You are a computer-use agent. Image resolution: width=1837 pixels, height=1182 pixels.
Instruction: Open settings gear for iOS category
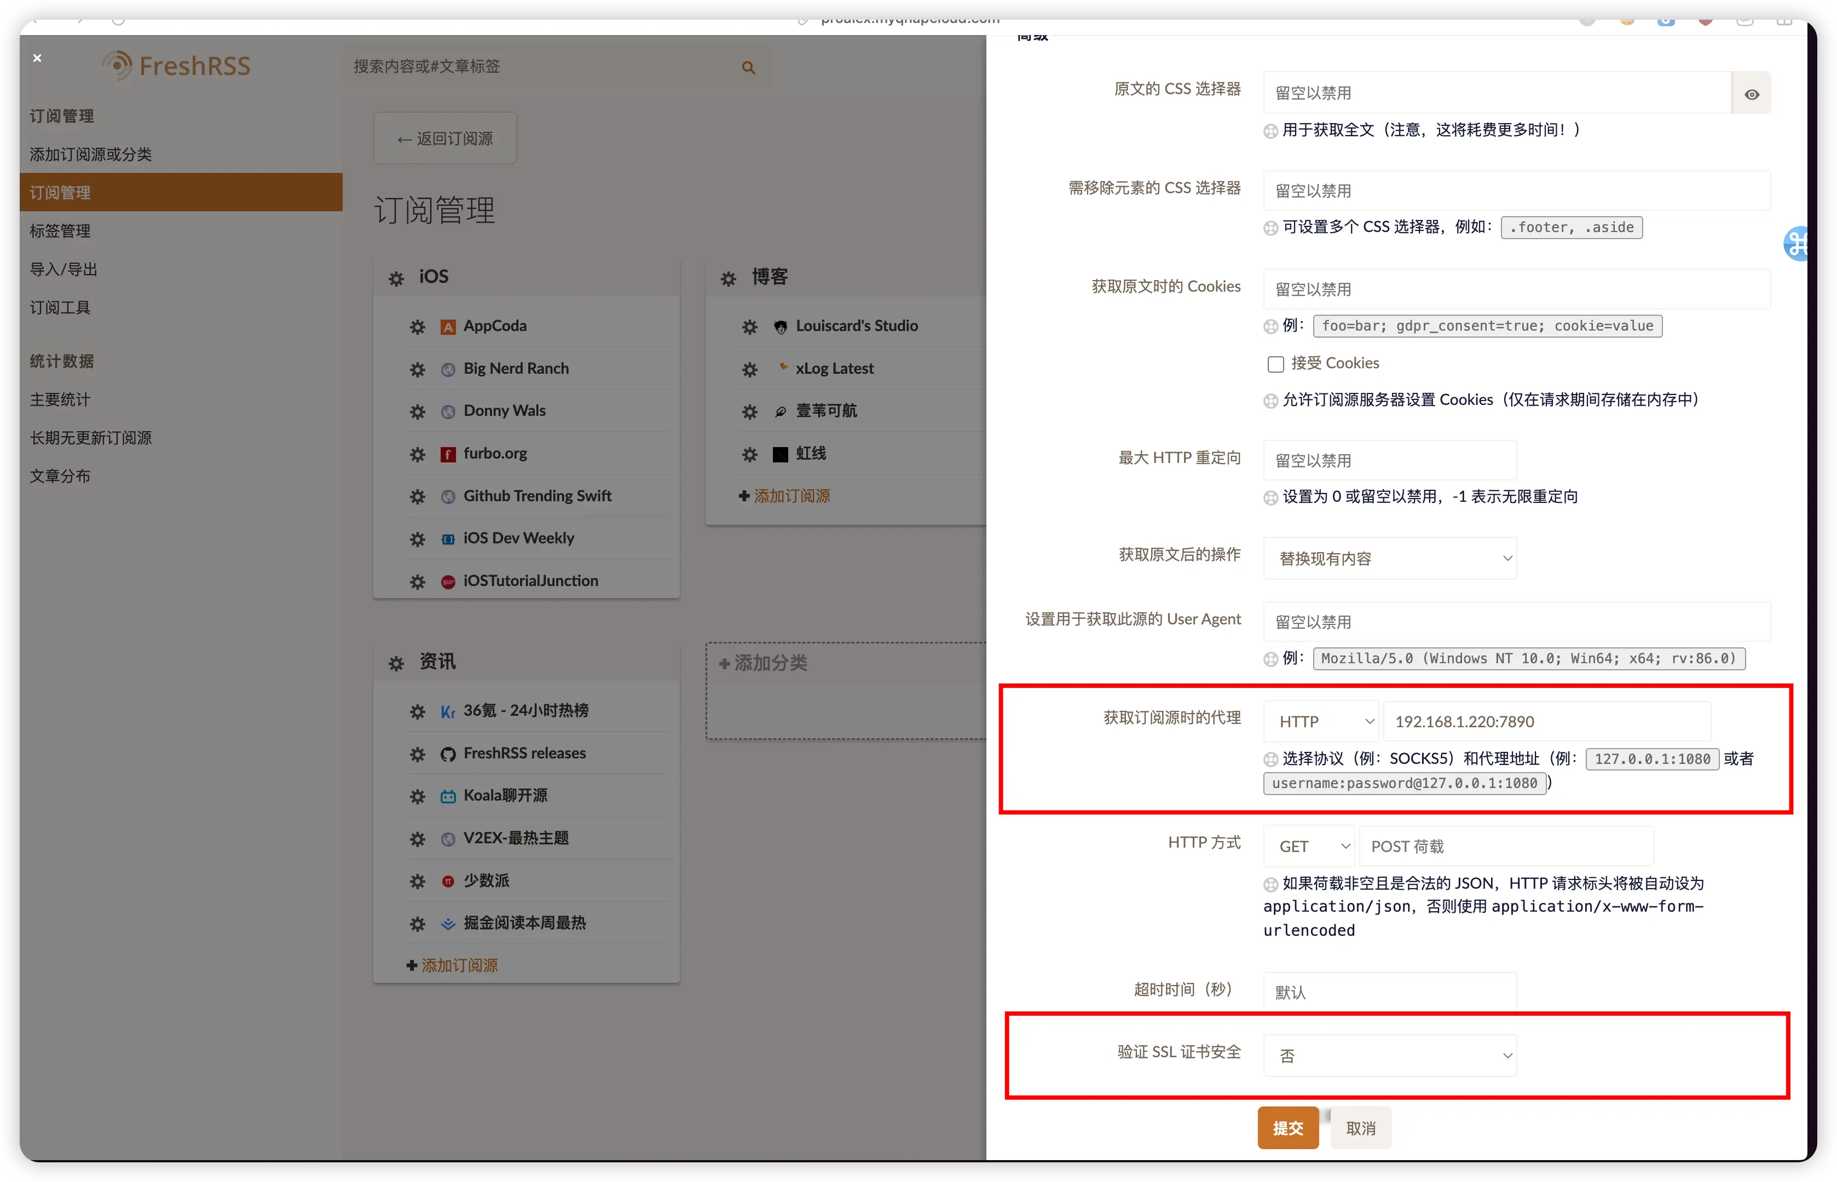pyautogui.click(x=396, y=279)
